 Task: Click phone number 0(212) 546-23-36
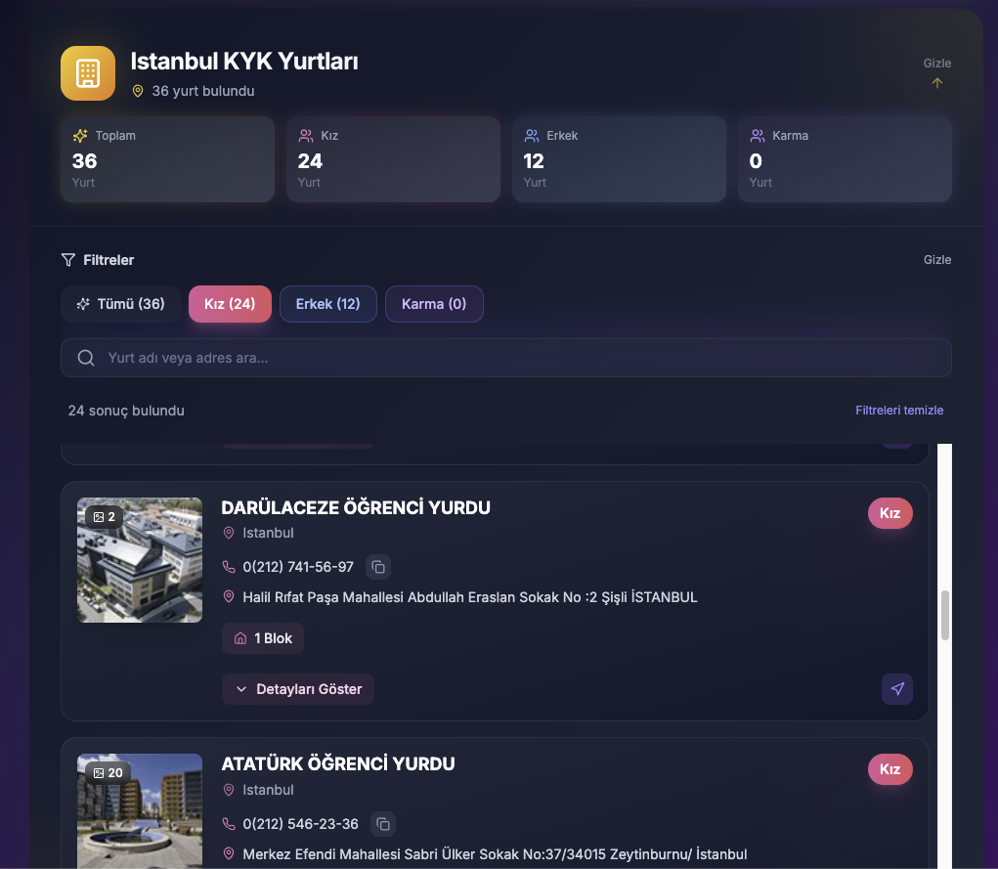pyautogui.click(x=300, y=824)
